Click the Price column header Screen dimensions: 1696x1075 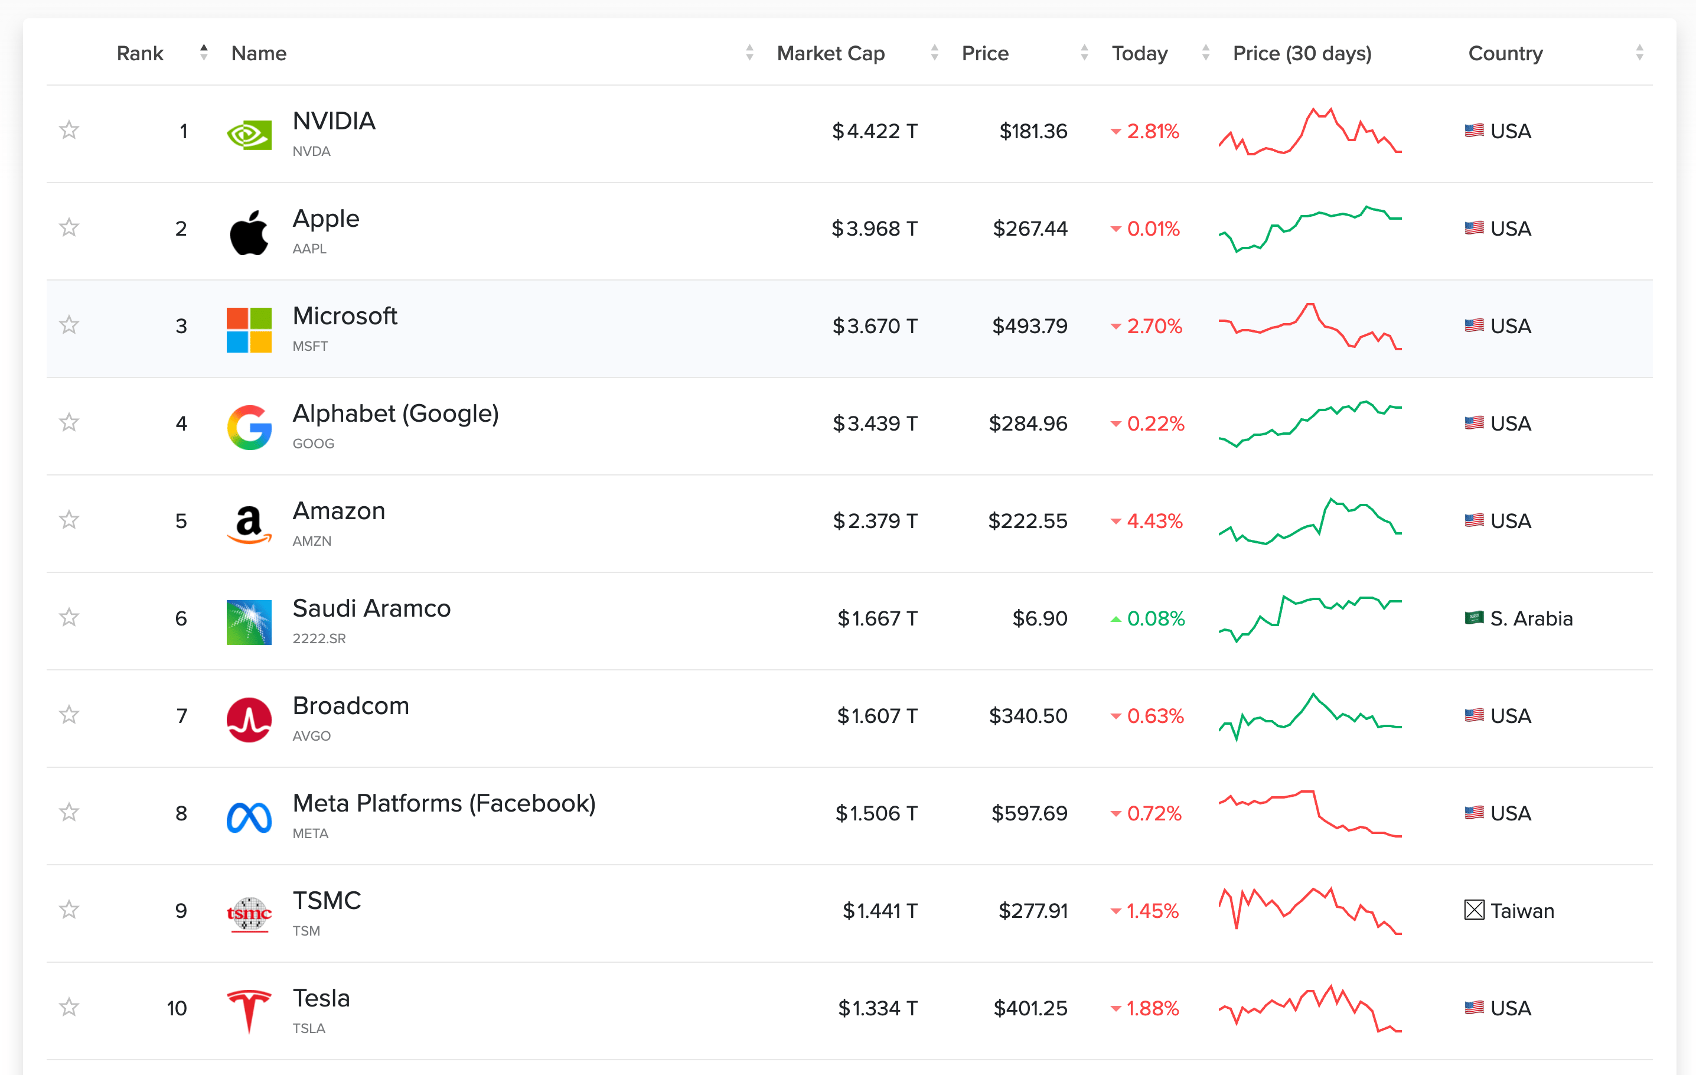click(984, 54)
